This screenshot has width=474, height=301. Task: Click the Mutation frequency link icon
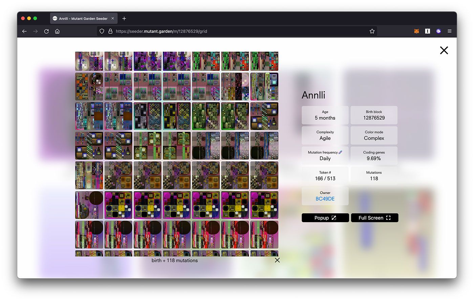tap(341, 152)
